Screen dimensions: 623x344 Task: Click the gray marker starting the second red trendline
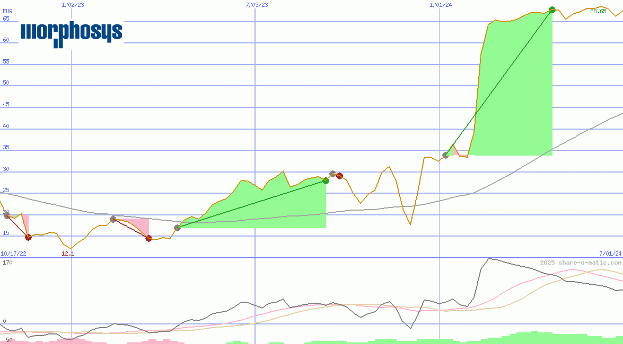click(113, 219)
